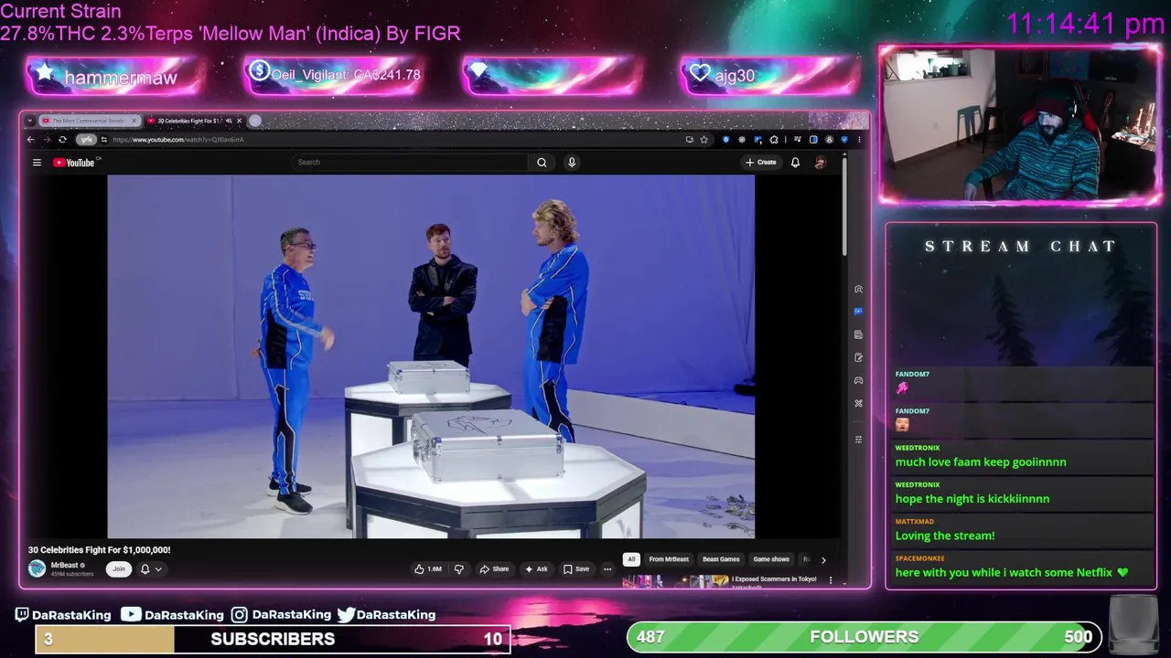Join the MrBeast channel membership
1171x658 pixels.
(x=118, y=568)
